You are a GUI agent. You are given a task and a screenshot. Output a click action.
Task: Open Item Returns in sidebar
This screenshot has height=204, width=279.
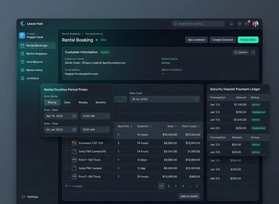click(x=37, y=62)
